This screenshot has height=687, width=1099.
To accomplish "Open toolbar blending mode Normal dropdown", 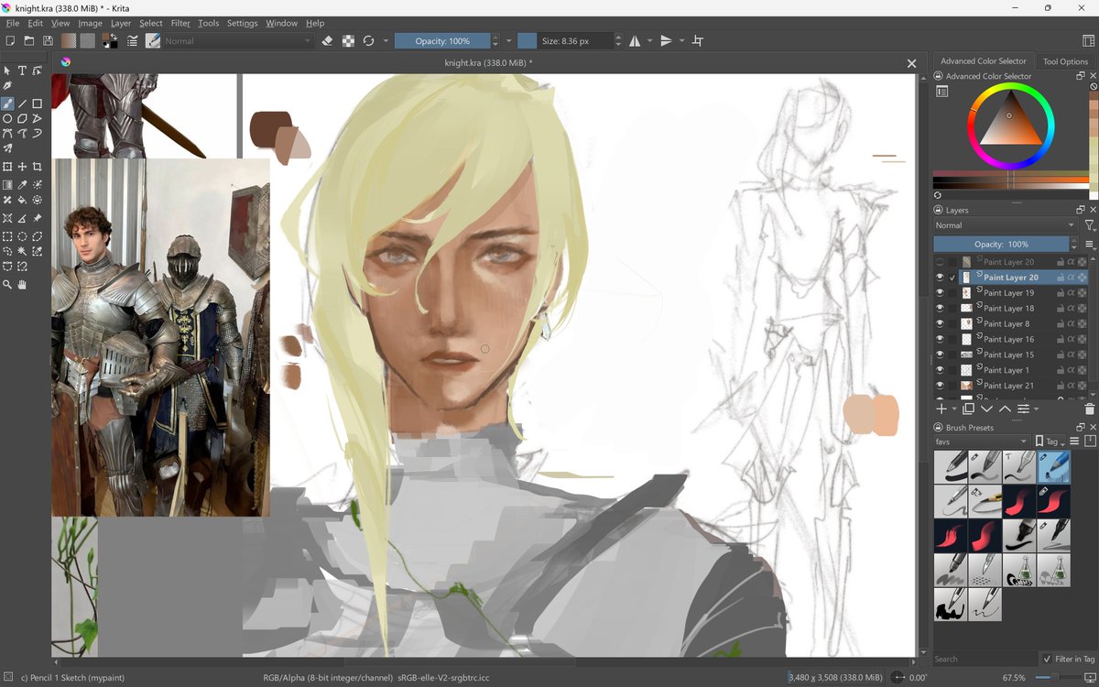I will click(x=238, y=40).
